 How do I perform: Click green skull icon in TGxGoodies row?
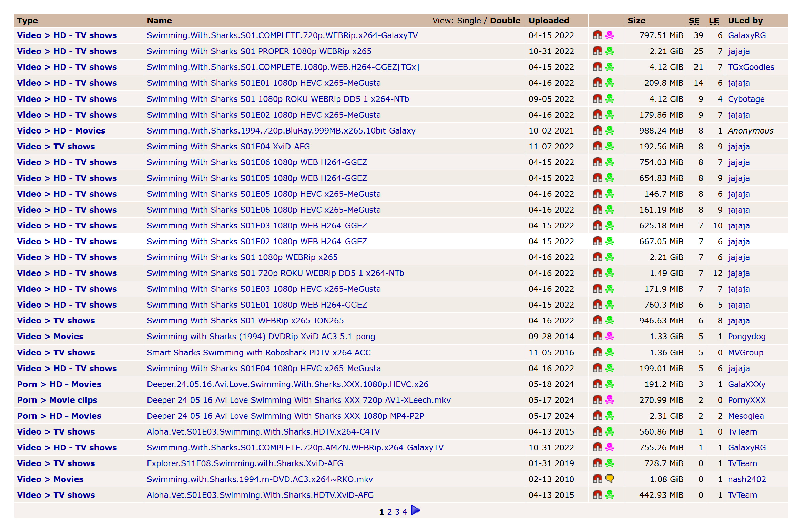609,67
